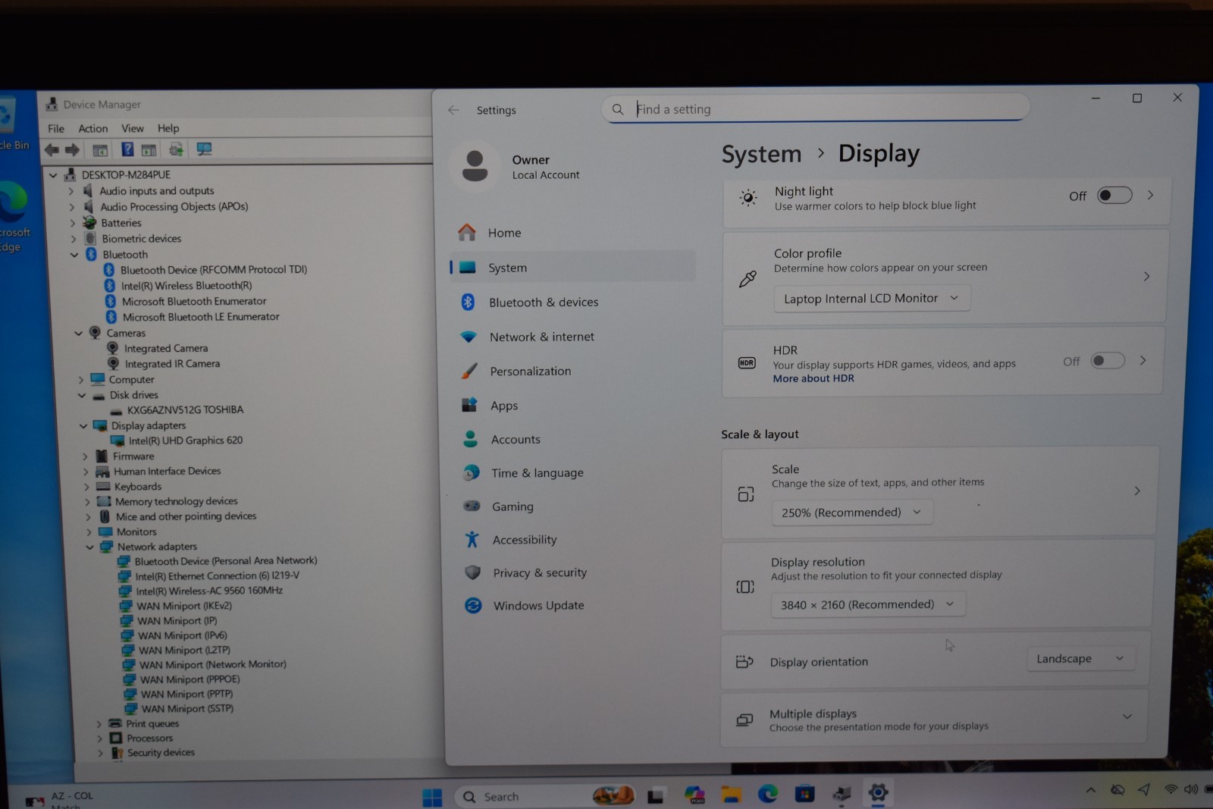Click the volume icon in system tray
1213x809 pixels.
click(1192, 789)
